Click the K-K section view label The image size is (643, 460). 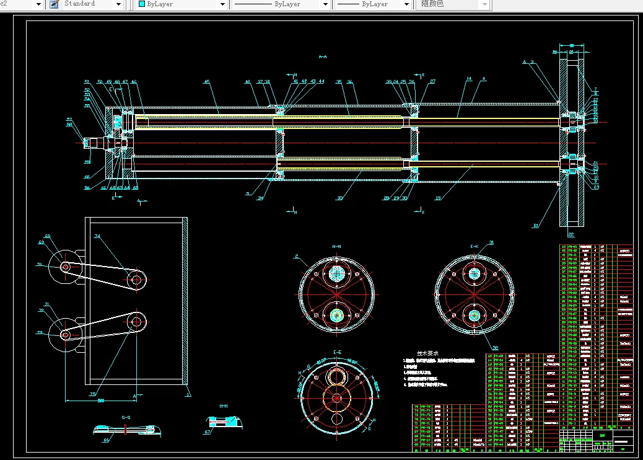click(475, 247)
